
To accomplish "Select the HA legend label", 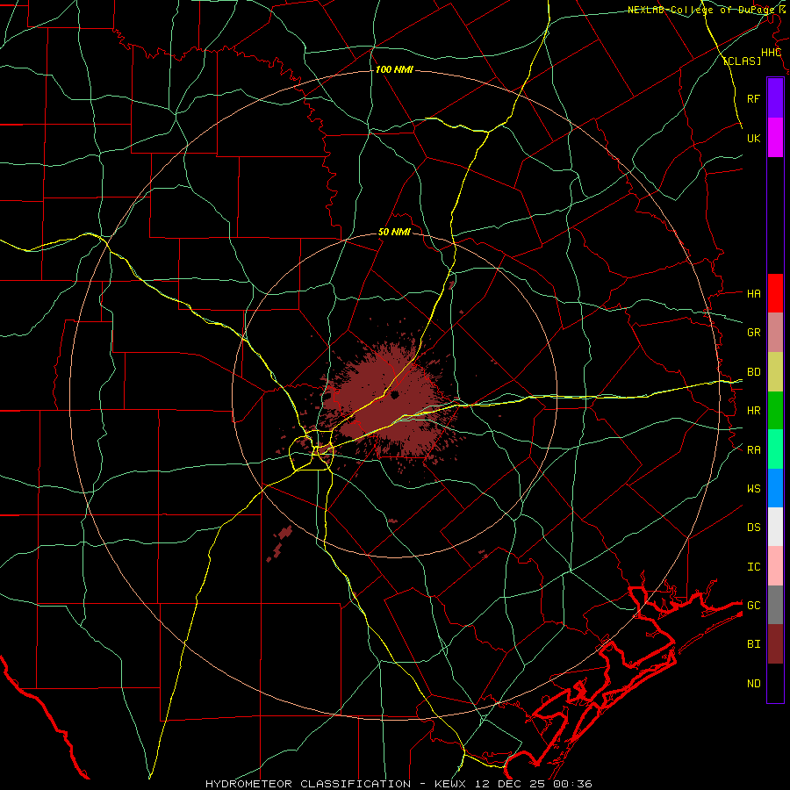I will tap(753, 293).
